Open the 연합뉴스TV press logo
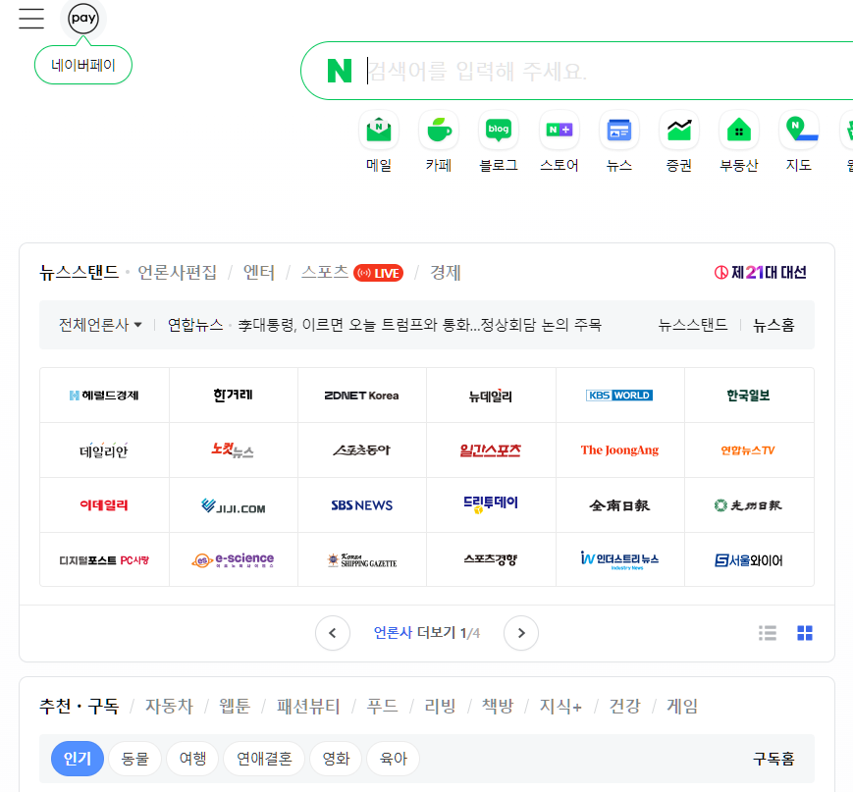The image size is (853, 792). pos(749,450)
